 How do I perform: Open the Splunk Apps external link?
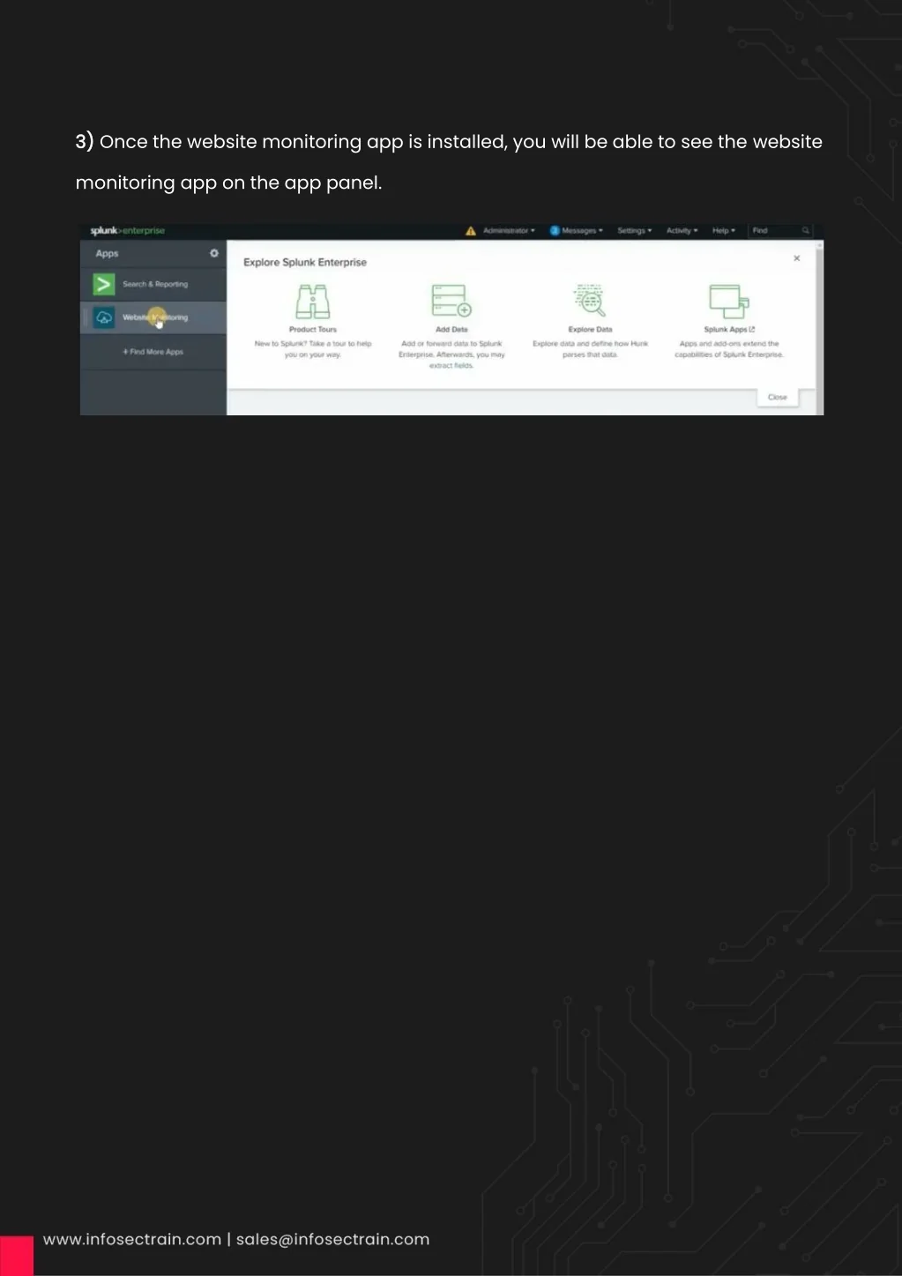click(729, 330)
